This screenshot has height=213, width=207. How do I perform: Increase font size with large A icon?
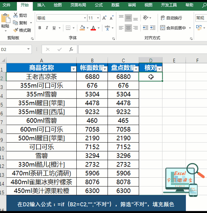[104, 18]
